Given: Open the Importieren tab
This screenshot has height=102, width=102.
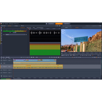Looking at the screenshot, I should coord(51,24).
